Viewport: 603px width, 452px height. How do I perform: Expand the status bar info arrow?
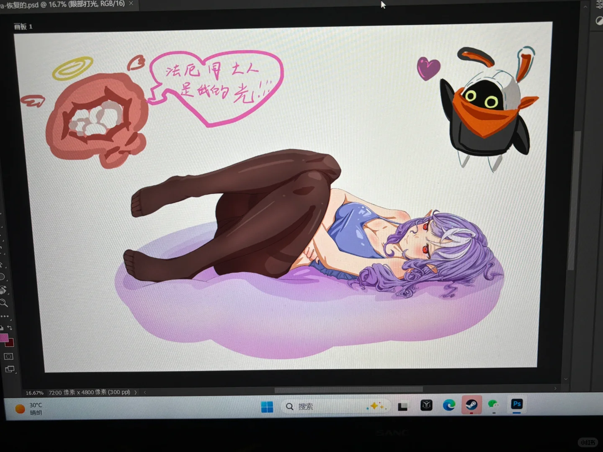(135, 392)
